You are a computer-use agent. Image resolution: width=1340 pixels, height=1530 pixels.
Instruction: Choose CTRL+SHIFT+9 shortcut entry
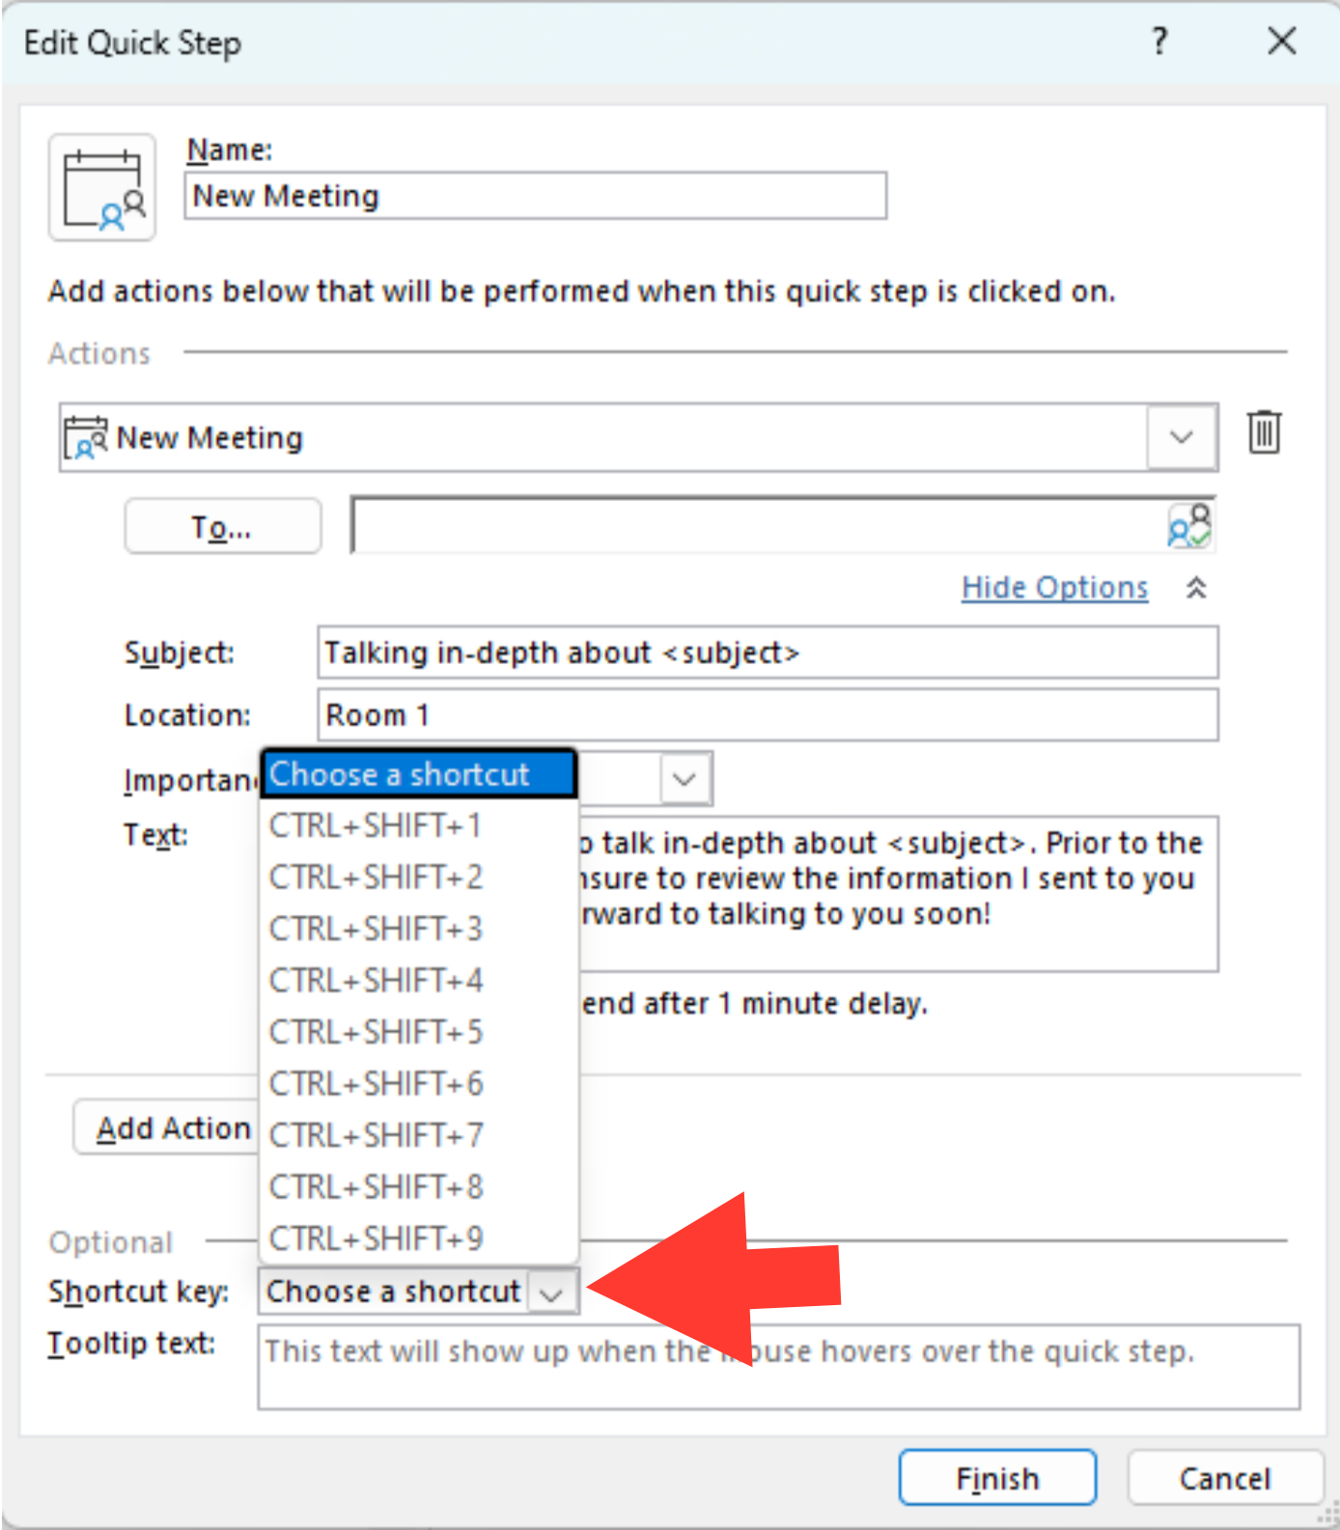click(x=419, y=1238)
